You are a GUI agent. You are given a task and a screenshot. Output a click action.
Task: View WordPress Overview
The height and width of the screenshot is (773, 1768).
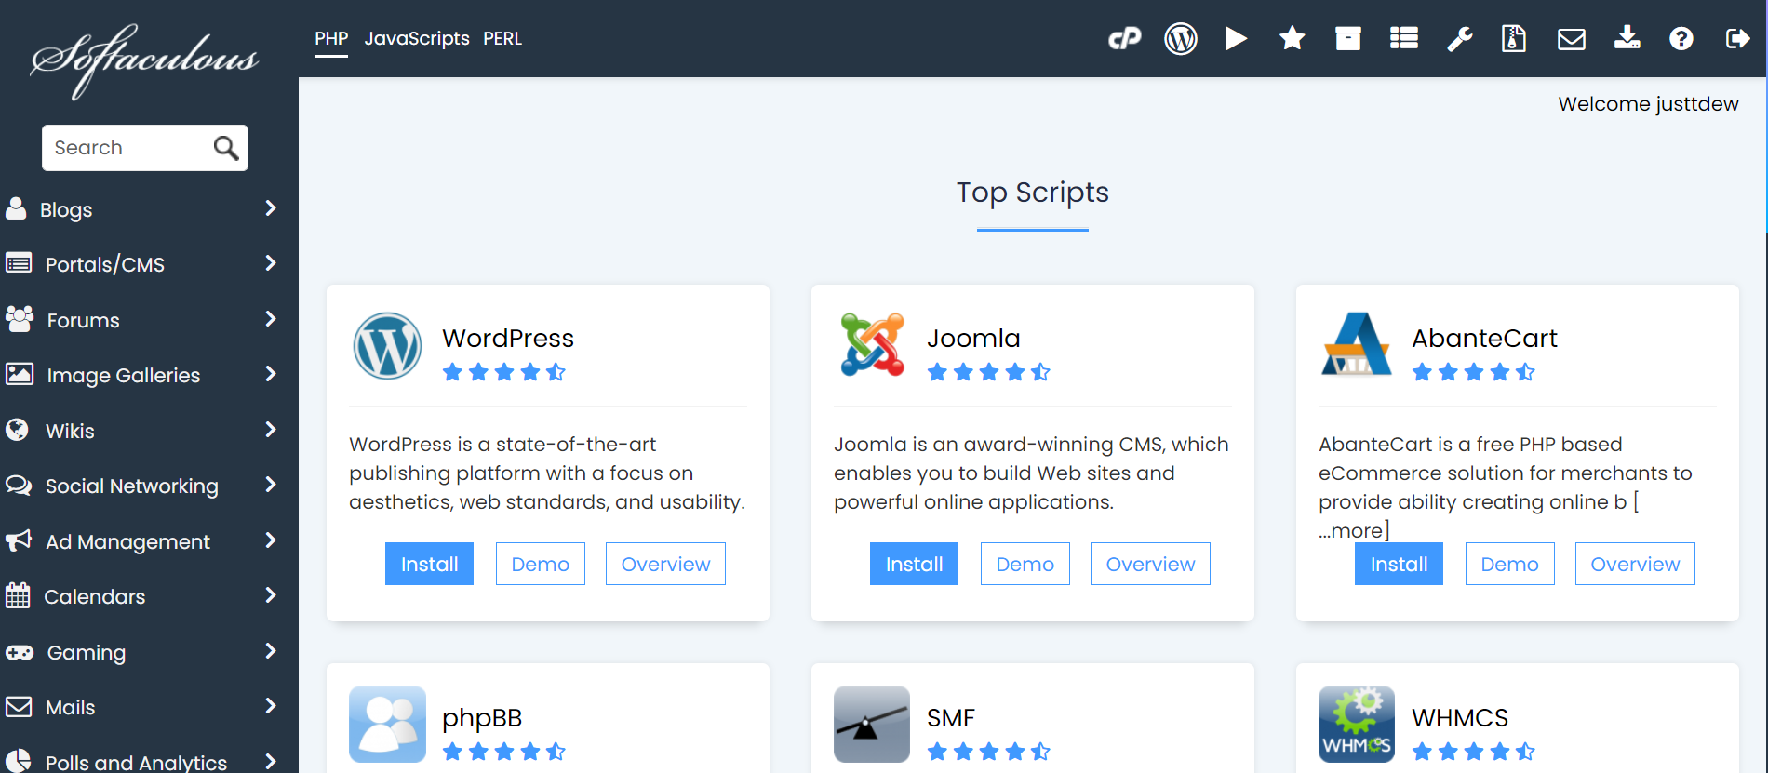tap(665, 564)
